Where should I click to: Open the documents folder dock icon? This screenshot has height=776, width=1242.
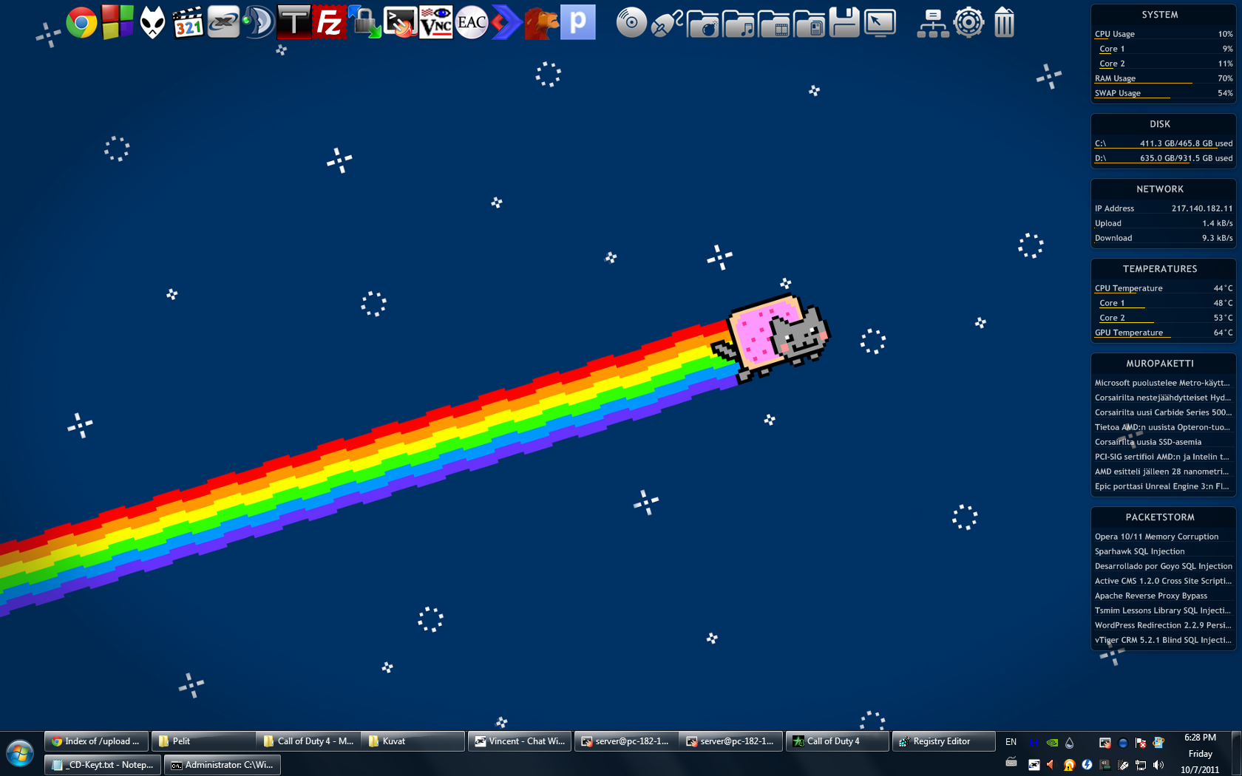pyautogui.click(x=810, y=23)
